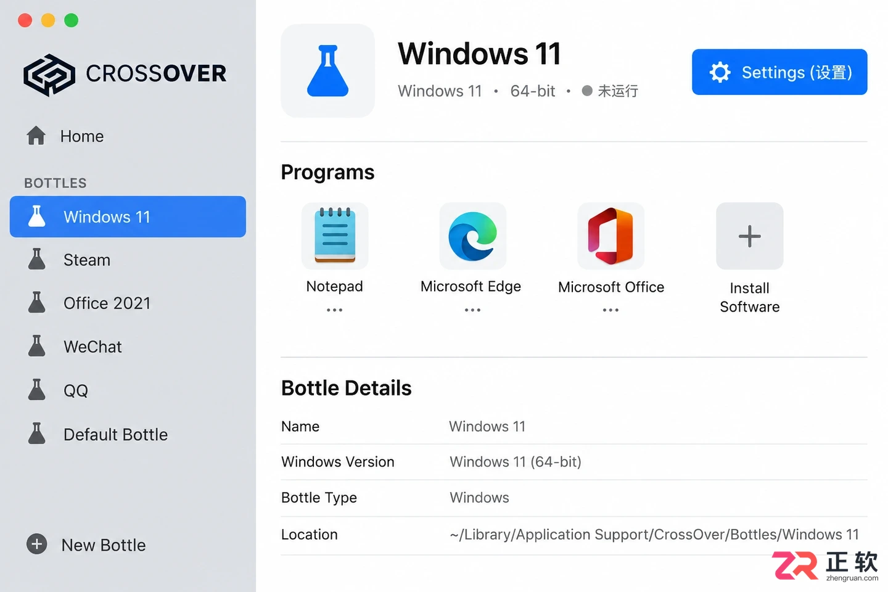Click the plus circle icon for New Bottle
Viewport: 888px width, 592px height.
click(x=37, y=544)
